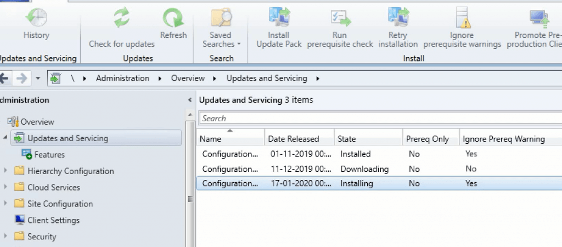Image resolution: width=562 pixels, height=247 pixels.
Task: Click the Installing state cell
Action: 357,183
